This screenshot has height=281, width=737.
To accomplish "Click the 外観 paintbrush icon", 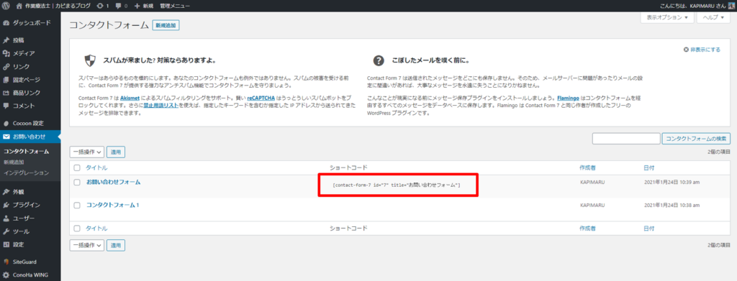I will click(x=6, y=192).
